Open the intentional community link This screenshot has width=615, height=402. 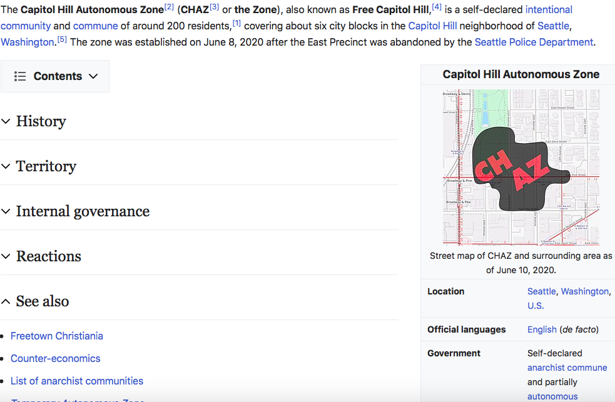tap(548, 9)
